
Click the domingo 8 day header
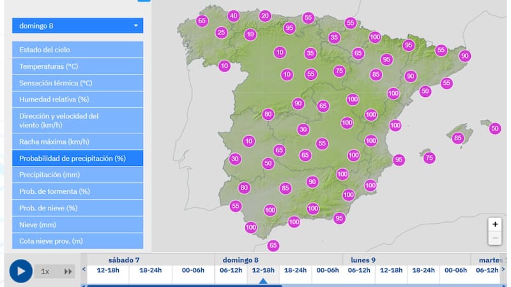[x=241, y=260]
